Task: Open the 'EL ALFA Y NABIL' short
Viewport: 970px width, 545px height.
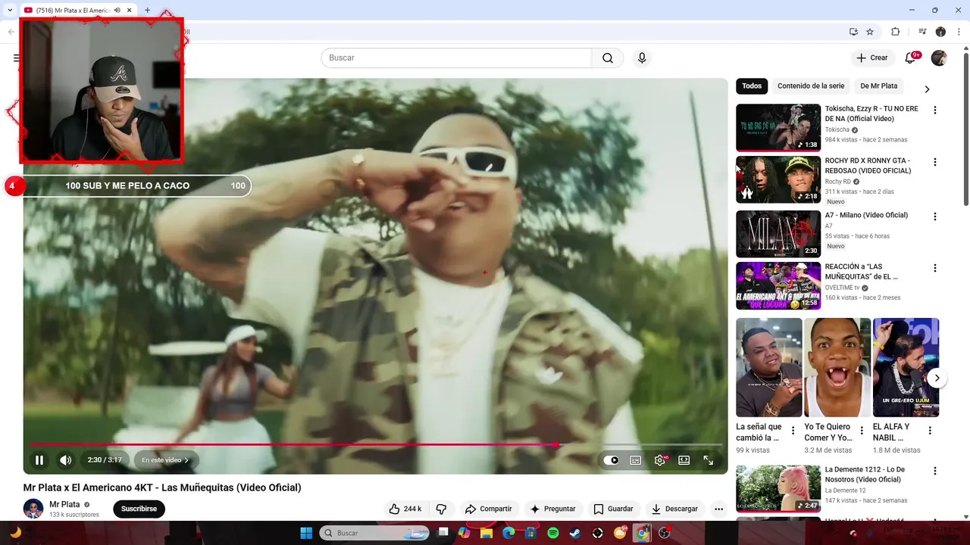Action: [x=906, y=367]
